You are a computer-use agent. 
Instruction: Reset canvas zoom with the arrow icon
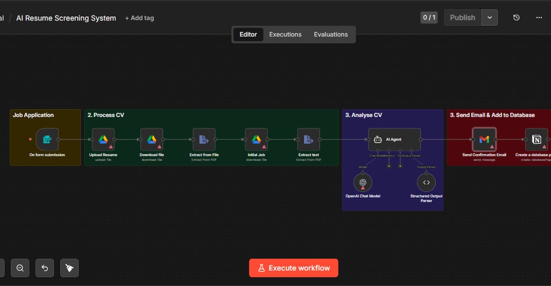tap(45, 268)
